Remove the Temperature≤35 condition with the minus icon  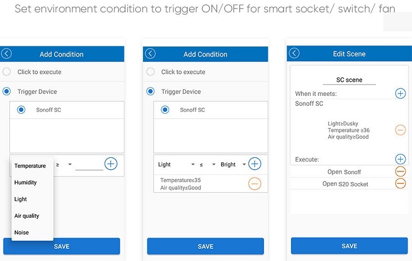tap(254, 183)
